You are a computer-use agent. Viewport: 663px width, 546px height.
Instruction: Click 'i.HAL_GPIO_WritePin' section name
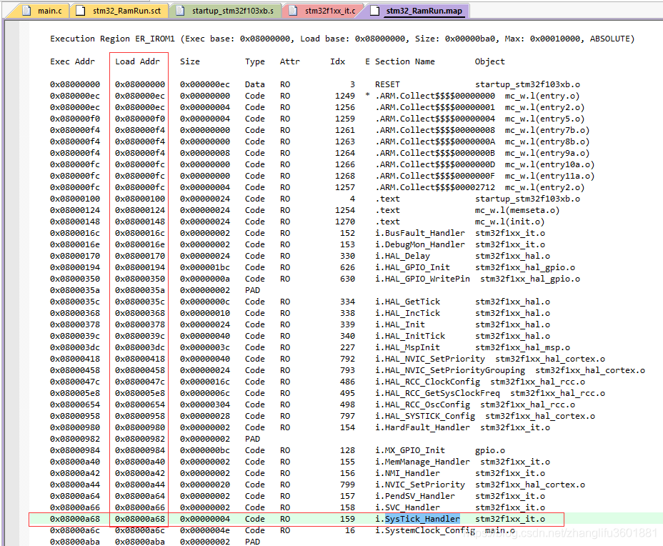pyautogui.click(x=422, y=278)
